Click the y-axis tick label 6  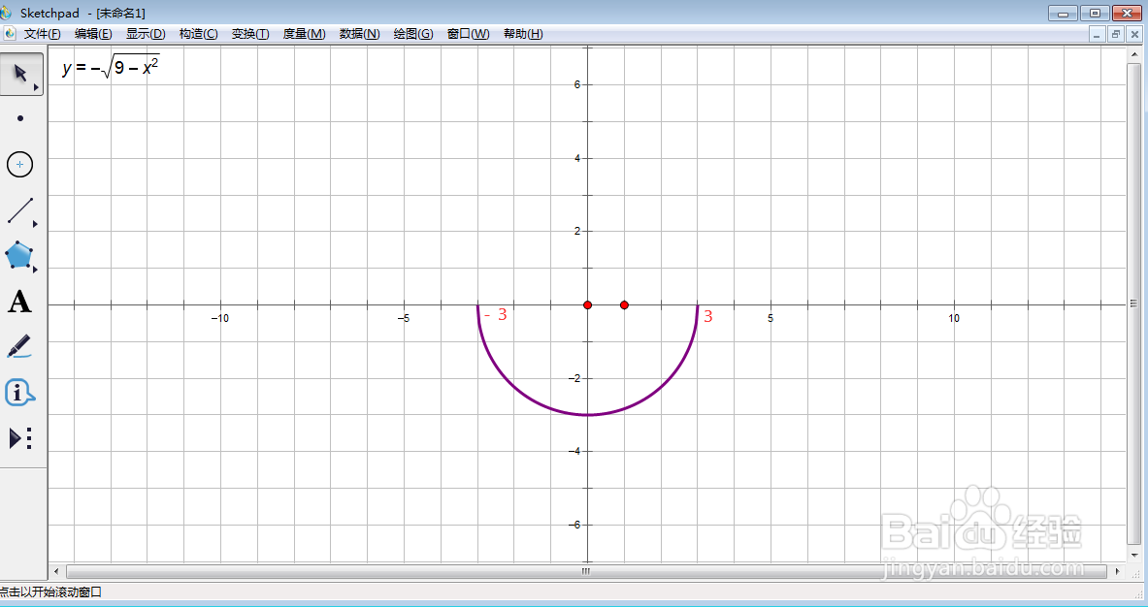coord(577,84)
